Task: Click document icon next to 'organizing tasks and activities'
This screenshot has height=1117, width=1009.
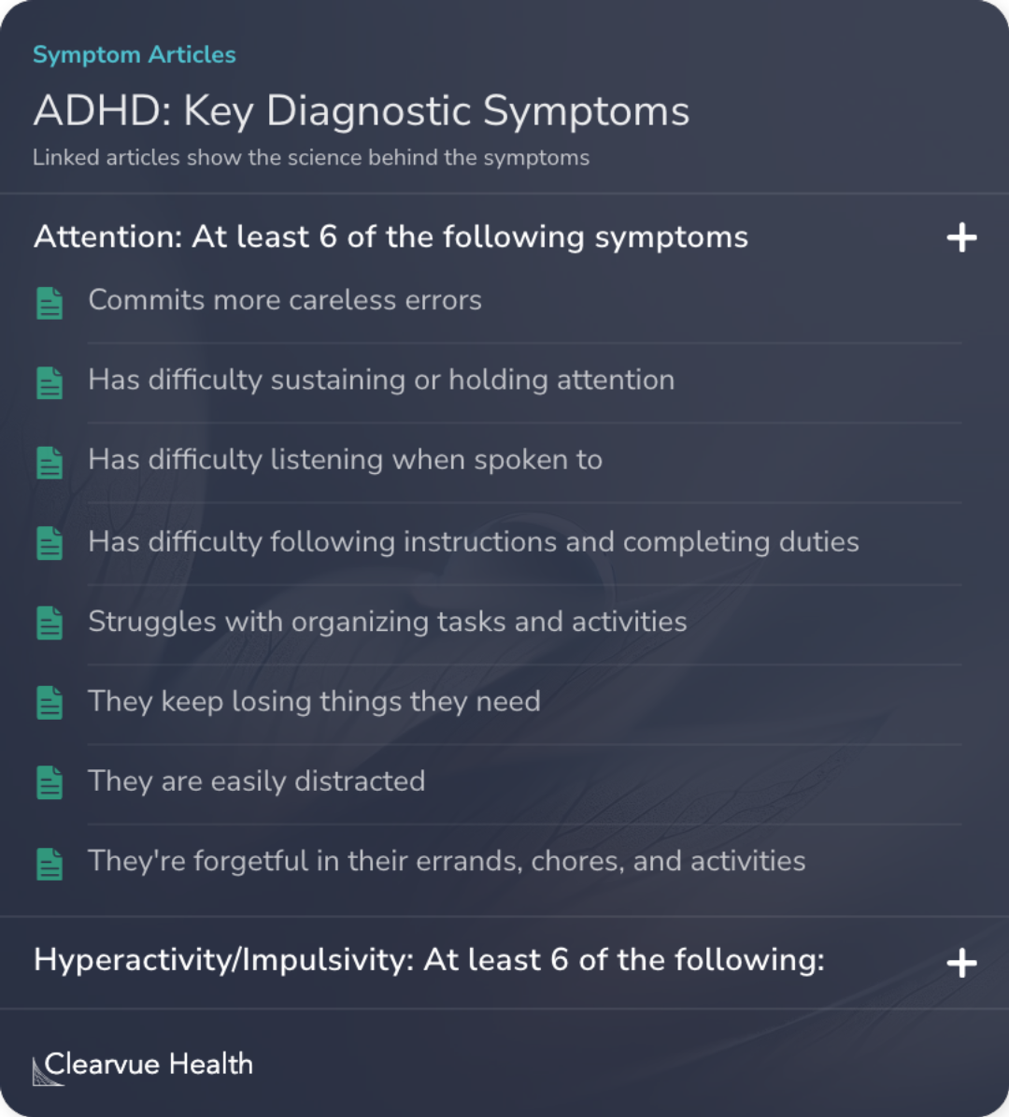Action: (x=50, y=623)
